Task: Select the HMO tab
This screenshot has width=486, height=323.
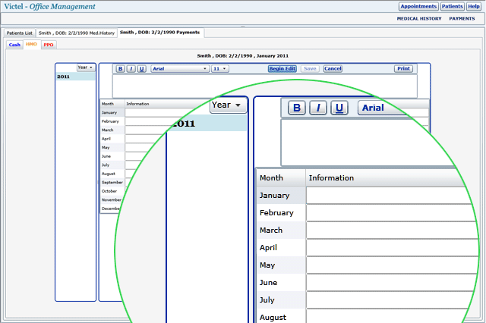Action: tap(31, 44)
